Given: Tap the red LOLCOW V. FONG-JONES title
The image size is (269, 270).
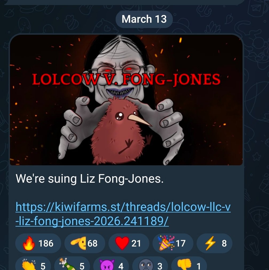Looking at the screenshot, I should [126, 79].
